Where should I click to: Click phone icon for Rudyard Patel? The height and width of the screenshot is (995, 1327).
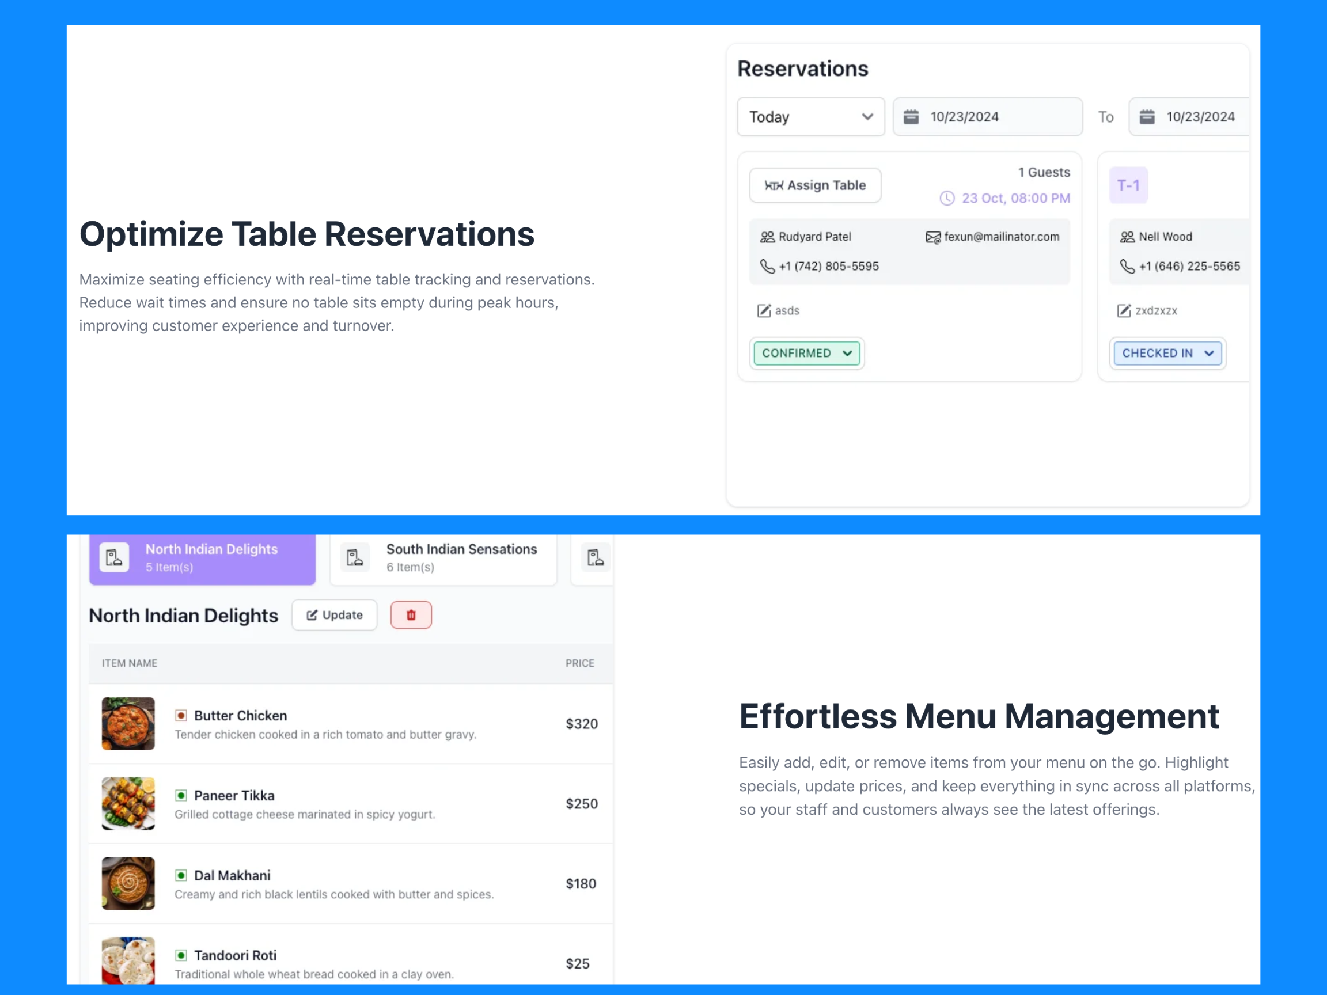pos(767,266)
